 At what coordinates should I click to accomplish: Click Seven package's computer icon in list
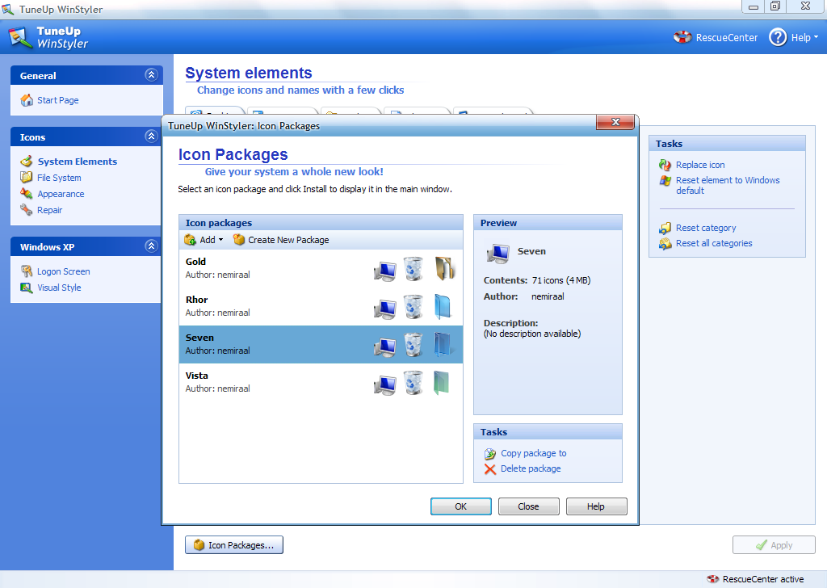point(384,346)
